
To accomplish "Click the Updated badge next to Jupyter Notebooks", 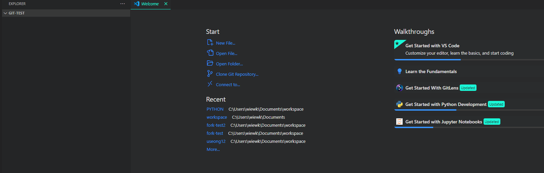I will click(x=492, y=122).
